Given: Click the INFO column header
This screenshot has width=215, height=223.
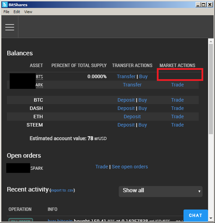Looking at the screenshot, I should pos(52,209).
